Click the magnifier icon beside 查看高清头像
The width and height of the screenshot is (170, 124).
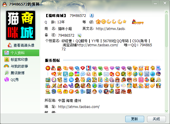tap(10, 45)
